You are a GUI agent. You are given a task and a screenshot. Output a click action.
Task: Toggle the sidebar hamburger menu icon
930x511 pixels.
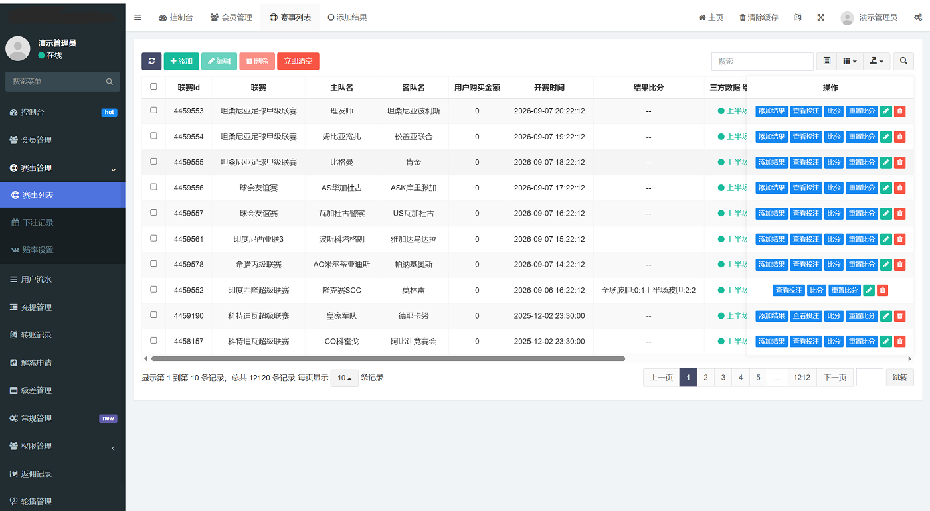pos(138,17)
